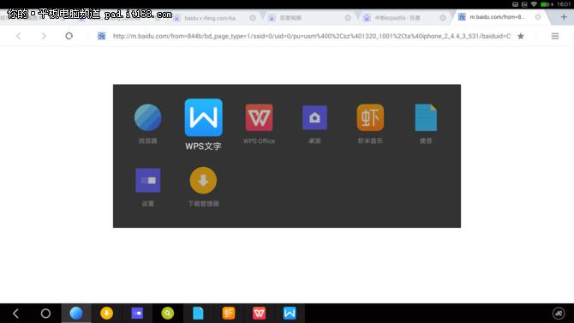Screen dimensions: 574x323
Task: Open the Download Manager app in the switcher
Action: (203, 180)
